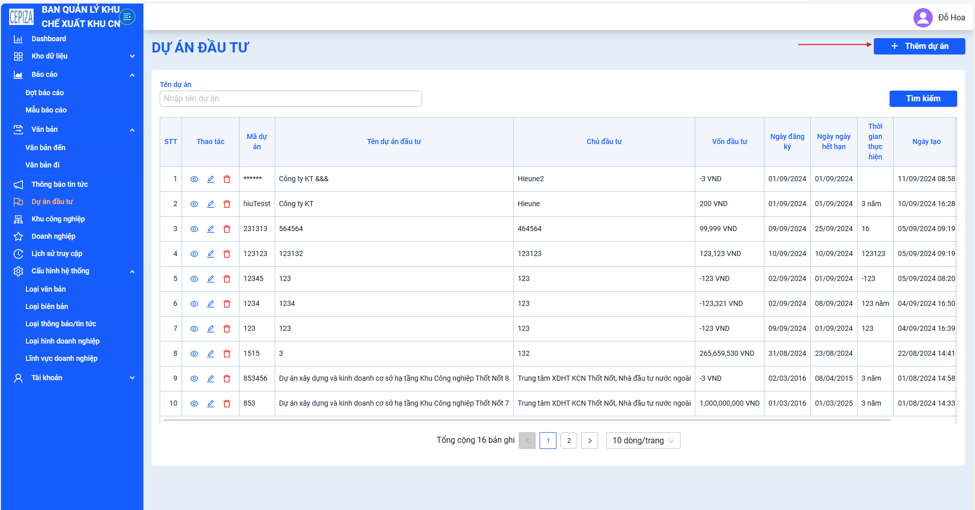
Task: View details of hiuTesst project with eye icon
Action: (x=194, y=204)
